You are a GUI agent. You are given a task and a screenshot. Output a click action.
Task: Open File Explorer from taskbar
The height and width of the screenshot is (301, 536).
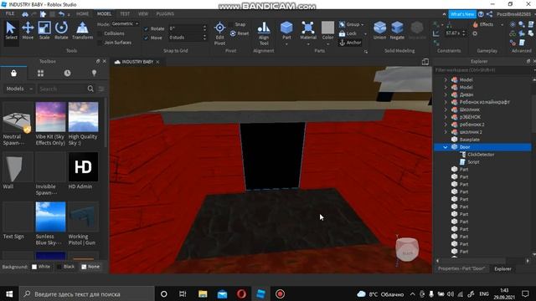click(203, 293)
